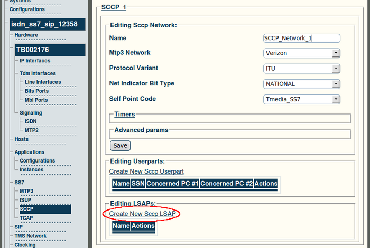This screenshot has width=370, height=248.
Task: Open the Net Indicator Bit Type dropdown
Action: pos(301,84)
